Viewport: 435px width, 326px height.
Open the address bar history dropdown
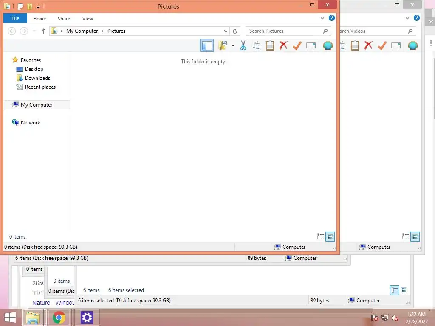point(226,31)
